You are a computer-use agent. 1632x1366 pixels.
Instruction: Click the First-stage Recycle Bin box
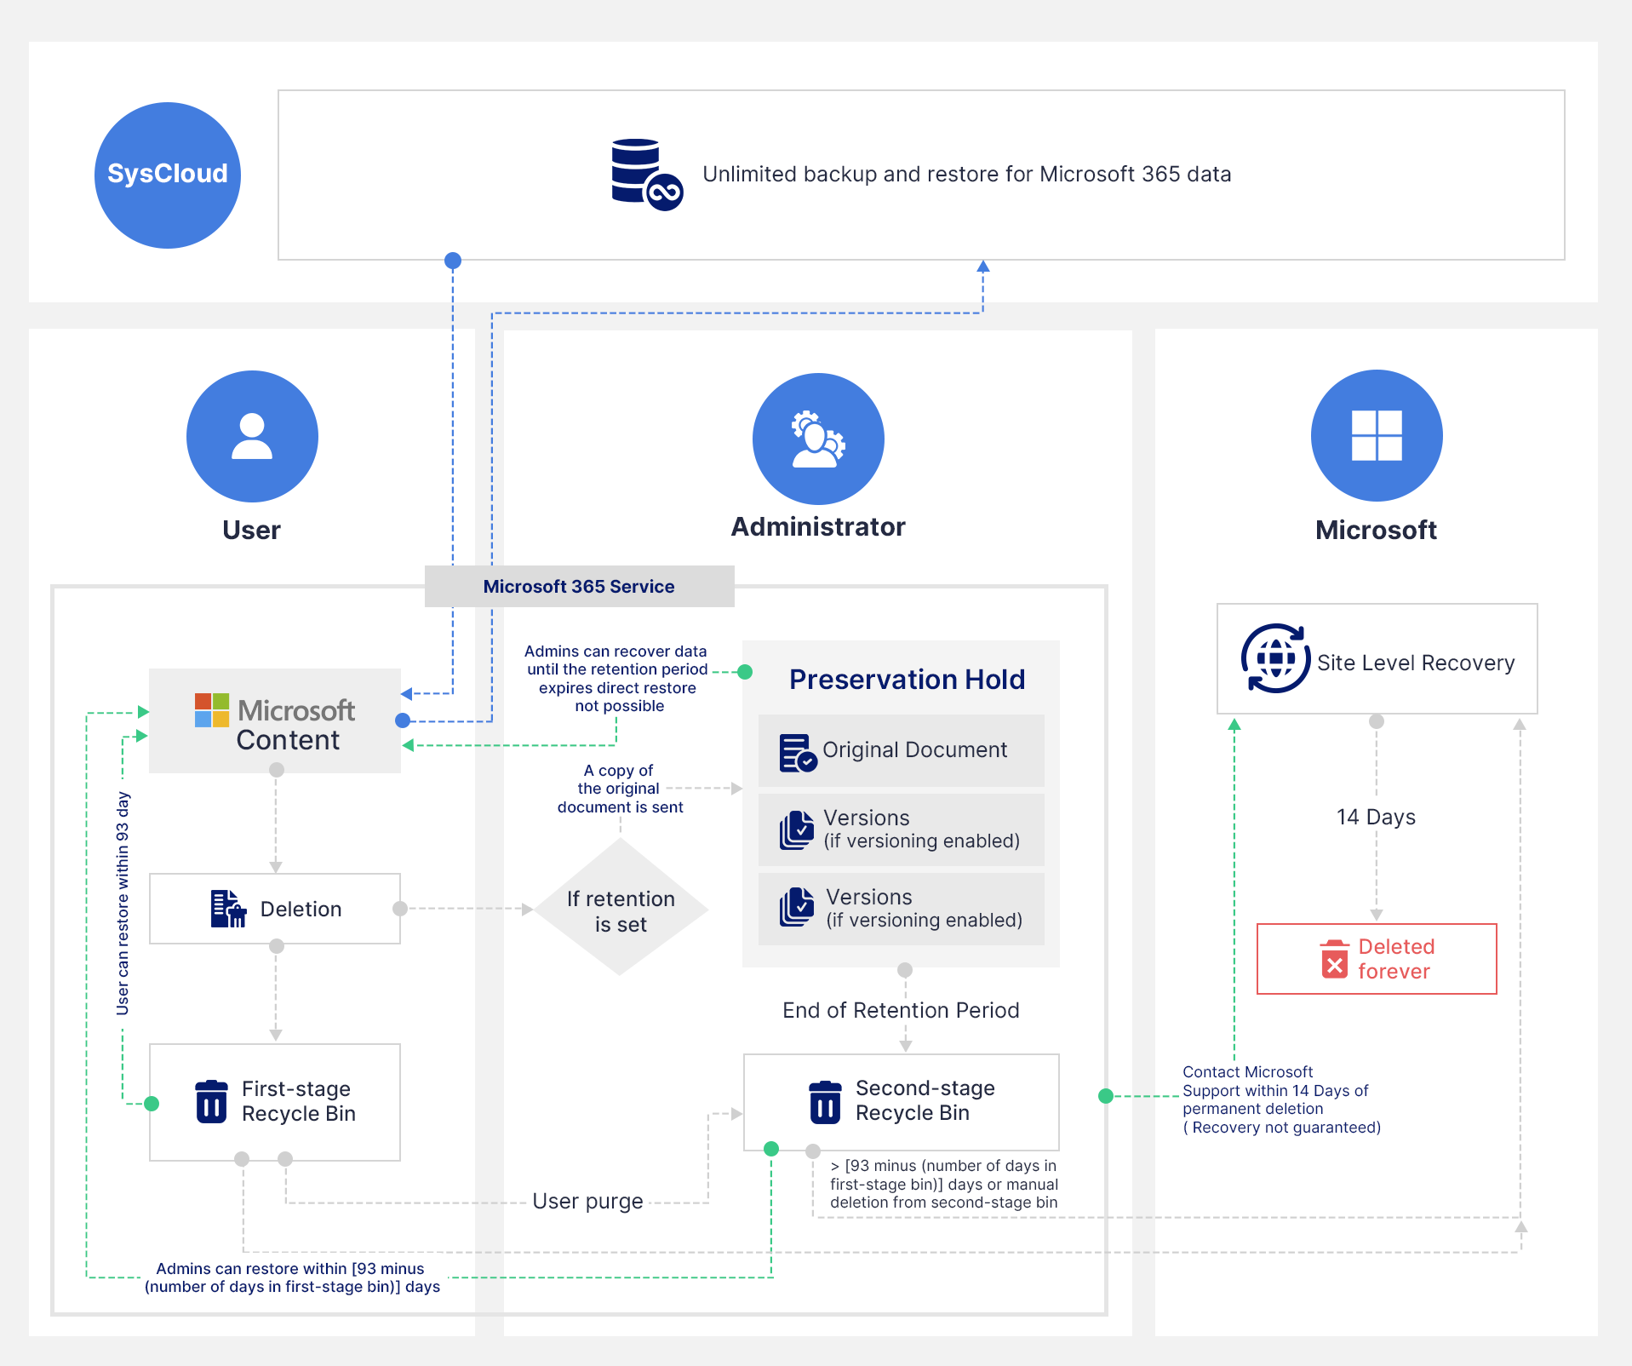[275, 1102]
